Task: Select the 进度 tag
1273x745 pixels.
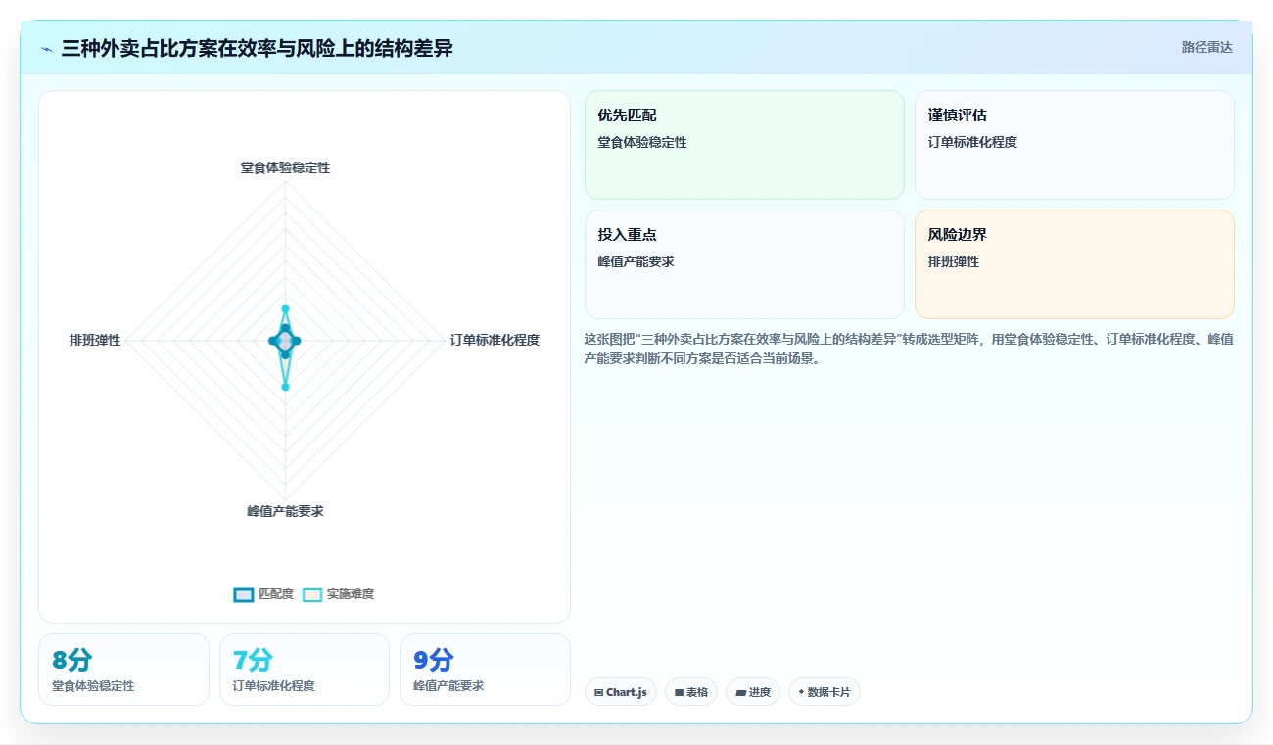Action: click(x=753, y=692)
